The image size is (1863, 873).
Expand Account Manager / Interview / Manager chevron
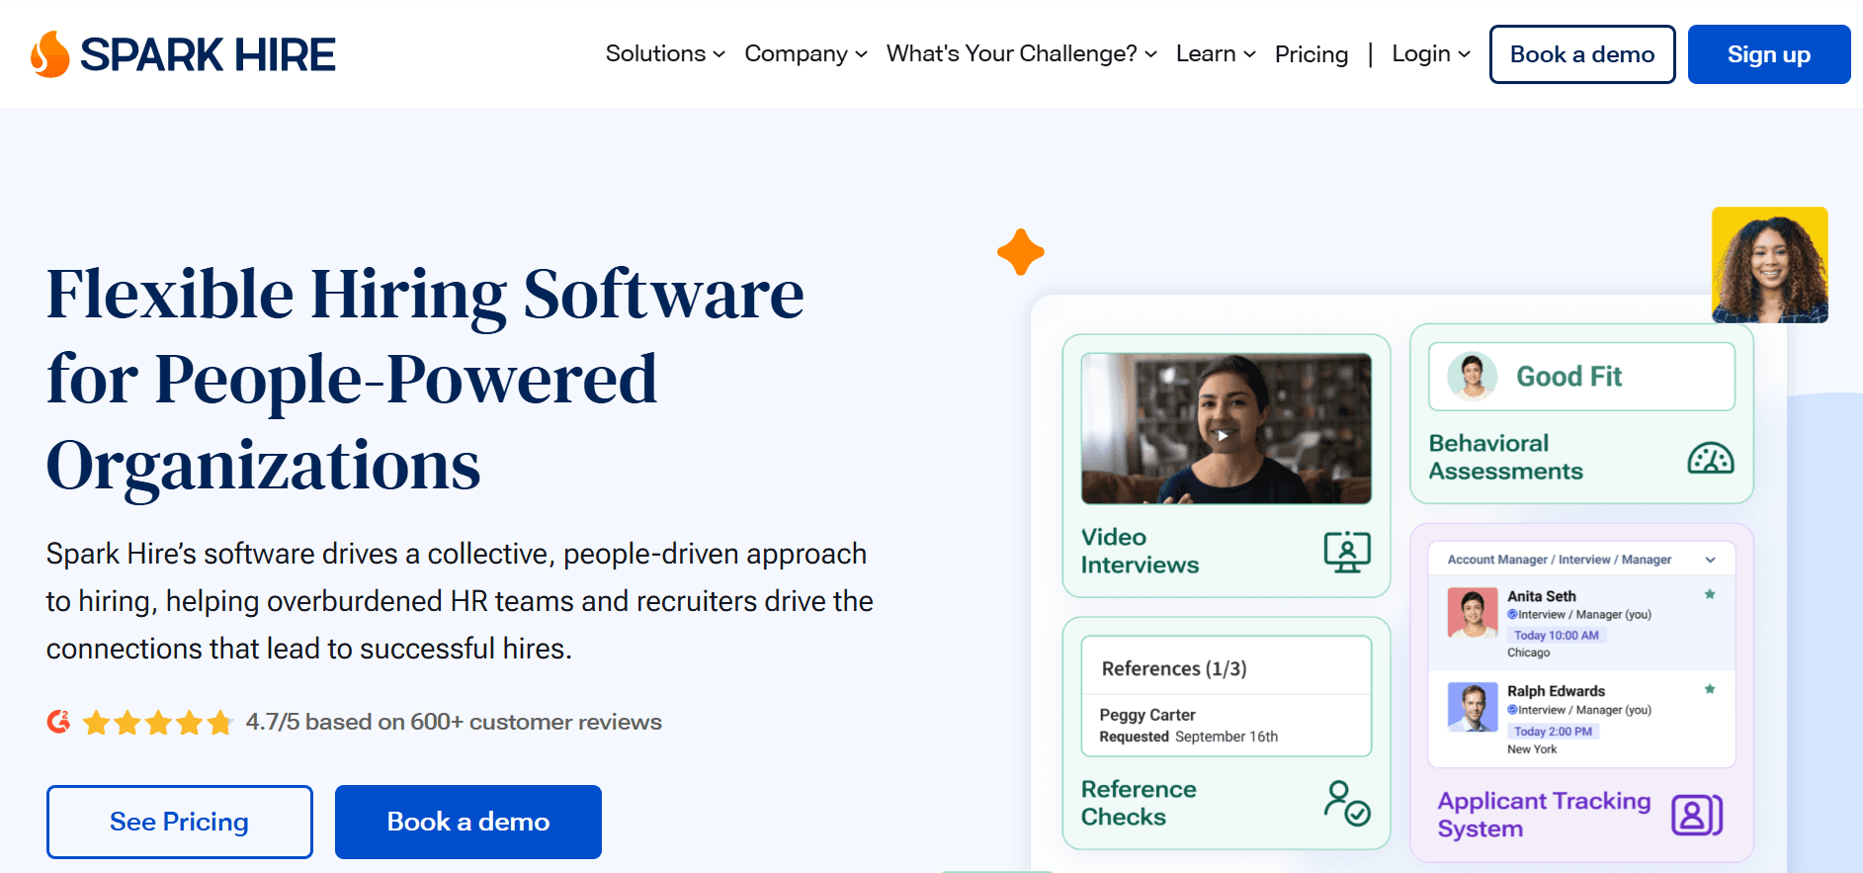pyautogui.click(x=1711, y=560)
